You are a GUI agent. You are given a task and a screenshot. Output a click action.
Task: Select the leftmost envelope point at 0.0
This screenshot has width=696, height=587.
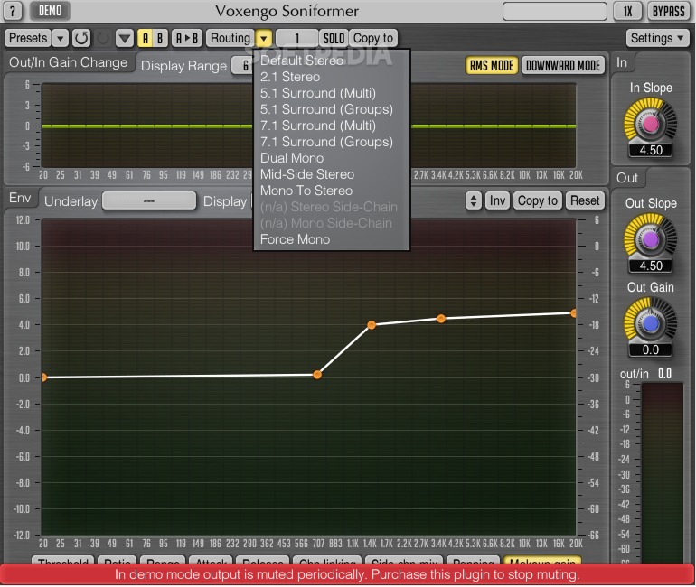[43, 377]
